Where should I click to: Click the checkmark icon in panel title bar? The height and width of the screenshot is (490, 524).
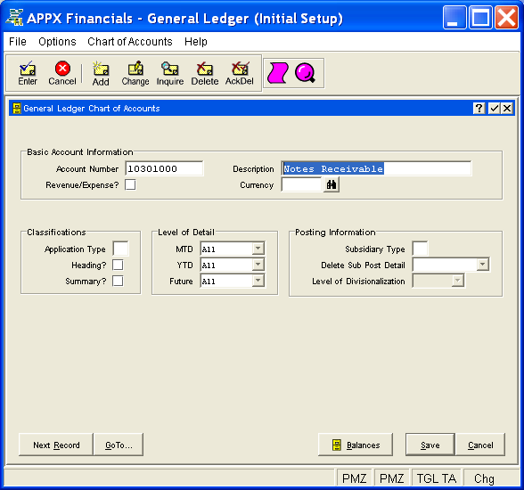click(494, 108)
